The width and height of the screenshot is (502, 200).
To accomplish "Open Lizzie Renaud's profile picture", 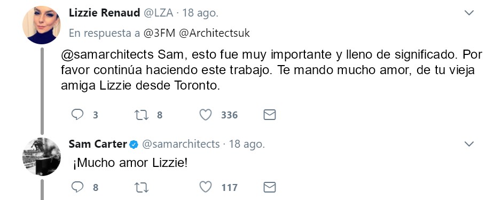I will click(x=41, y=25).
